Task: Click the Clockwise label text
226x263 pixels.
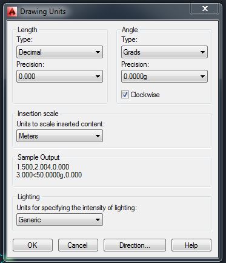Action: coord(145,95)
